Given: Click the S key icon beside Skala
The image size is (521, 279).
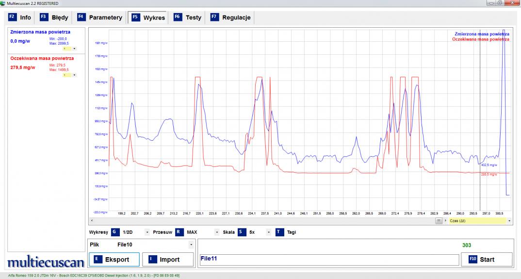Looking at the screenshot, I should click(242, 232).
